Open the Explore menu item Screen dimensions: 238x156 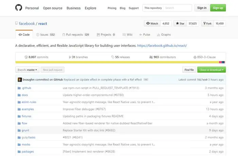pyautogui.click(x=90, y=8)
